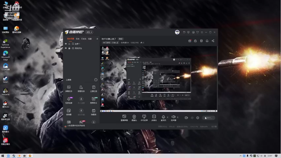
Task: Open the danmaku show TV-shaped tool
Action: pos(93,112)
